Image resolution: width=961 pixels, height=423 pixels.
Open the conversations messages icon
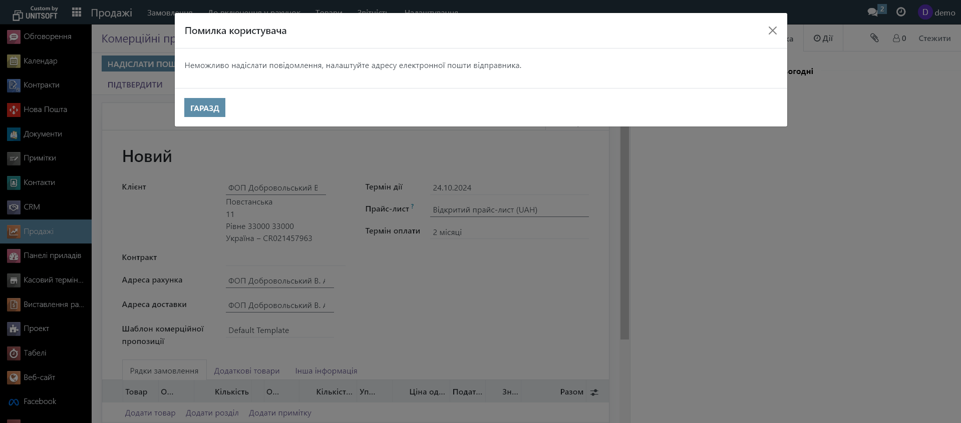(x=873, y=12)
